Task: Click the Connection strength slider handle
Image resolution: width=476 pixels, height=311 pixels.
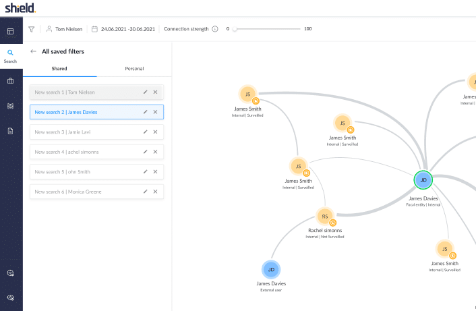Action: [235, 29]
